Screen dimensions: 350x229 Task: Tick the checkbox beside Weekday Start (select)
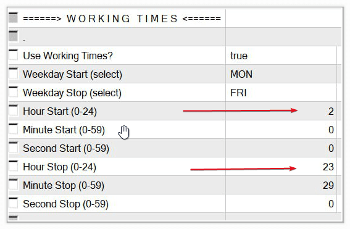point(13,73)
